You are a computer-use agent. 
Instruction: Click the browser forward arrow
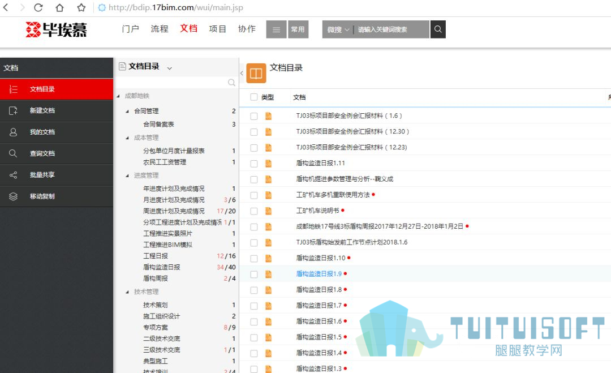click(x=22, y=7)
